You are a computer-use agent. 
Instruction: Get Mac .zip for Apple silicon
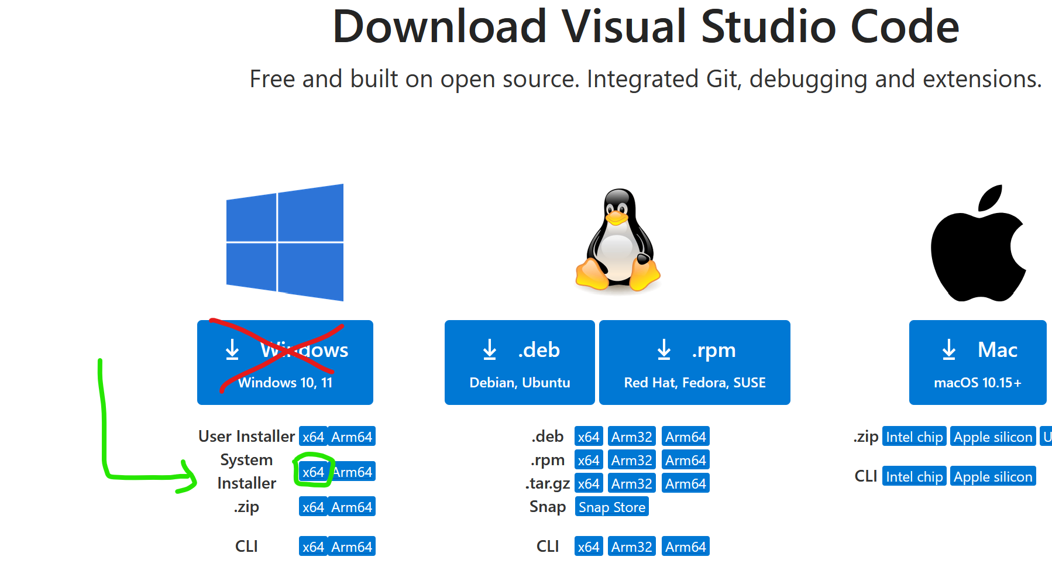click(x=993, y=437)
